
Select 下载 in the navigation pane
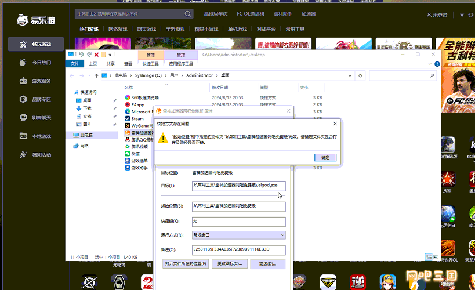[x=87, y=108]
